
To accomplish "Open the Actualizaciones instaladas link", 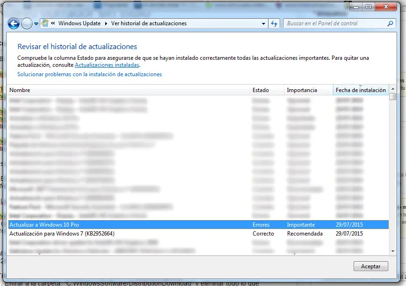I will [107, 65].
